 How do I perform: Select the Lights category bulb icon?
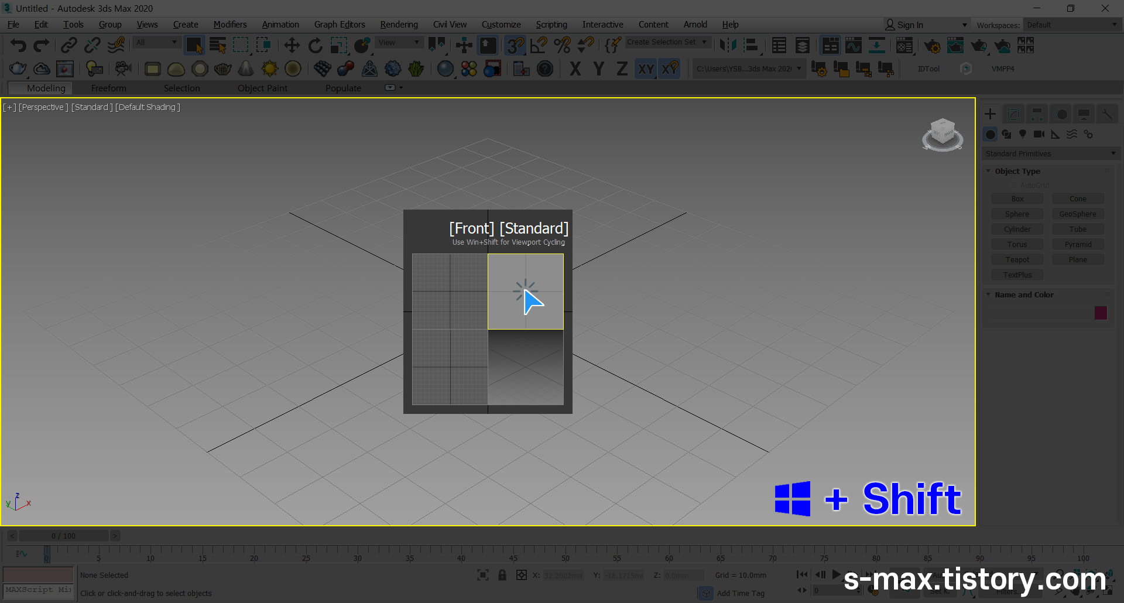1023,134
